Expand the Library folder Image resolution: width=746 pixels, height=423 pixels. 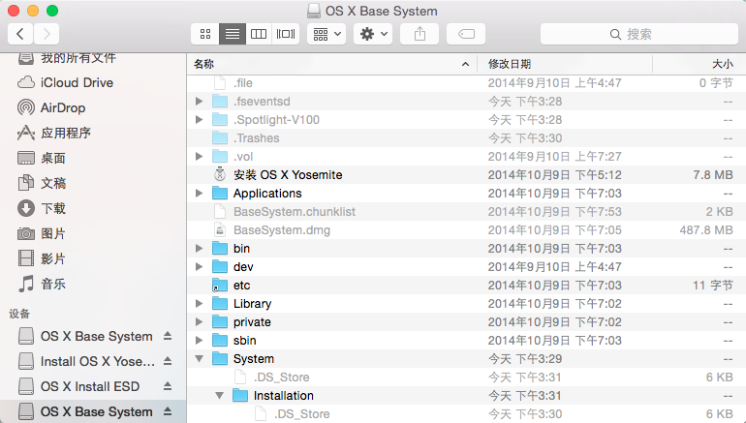pyautogui.click(x=200, y=304)
